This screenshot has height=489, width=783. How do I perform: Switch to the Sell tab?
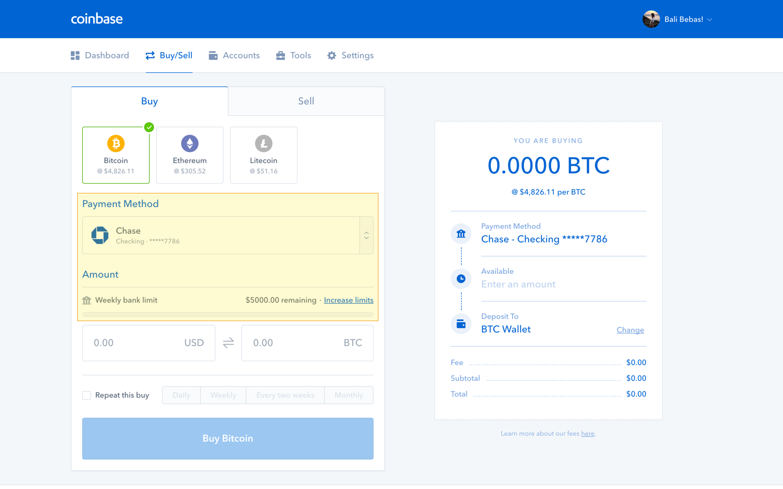click(306, 101)
